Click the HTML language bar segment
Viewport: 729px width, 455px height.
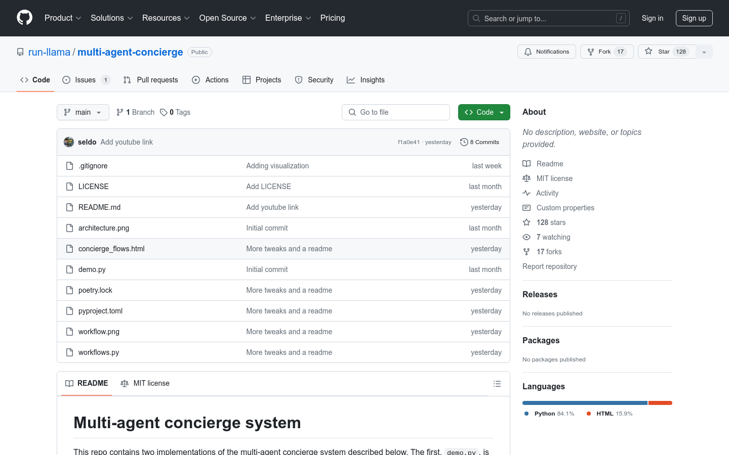(x=660, y=403)
